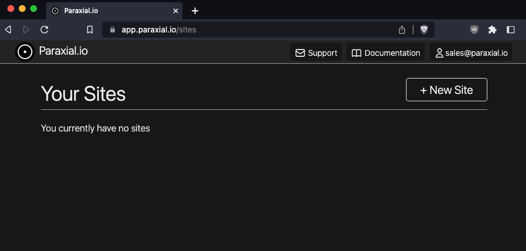Viewport: 526px width, 251px height.
Task: Open a new browser tab
Action: click(x=195, y=11)
